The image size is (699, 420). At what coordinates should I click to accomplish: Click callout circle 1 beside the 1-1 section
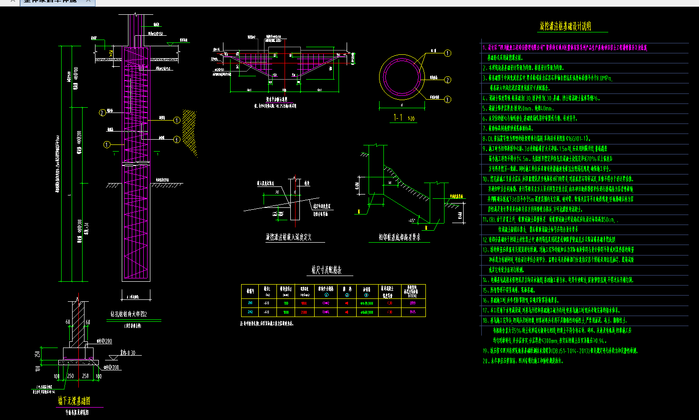click(447, 53)
